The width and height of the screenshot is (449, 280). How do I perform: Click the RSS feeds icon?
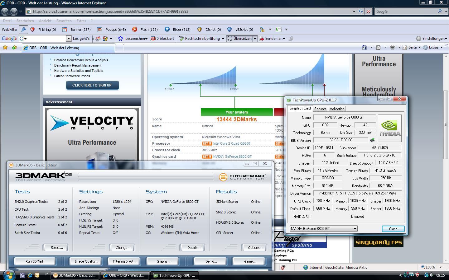[378, 48]
